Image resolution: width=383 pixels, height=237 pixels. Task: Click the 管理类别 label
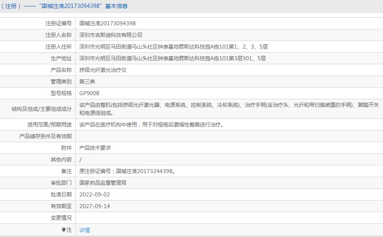(61, 82)
